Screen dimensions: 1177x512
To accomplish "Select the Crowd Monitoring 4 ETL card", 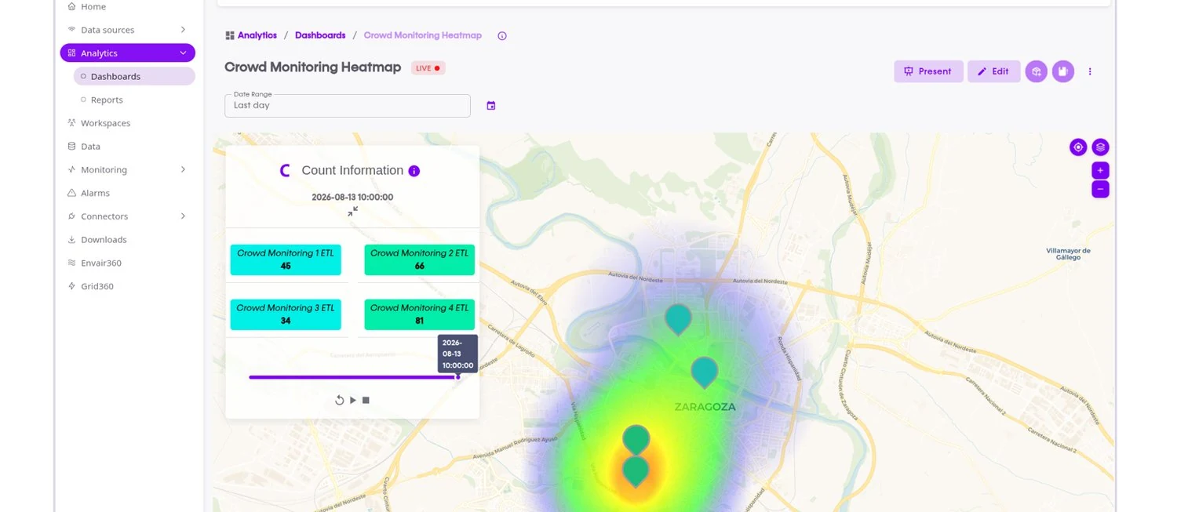I will coord(420,314).
